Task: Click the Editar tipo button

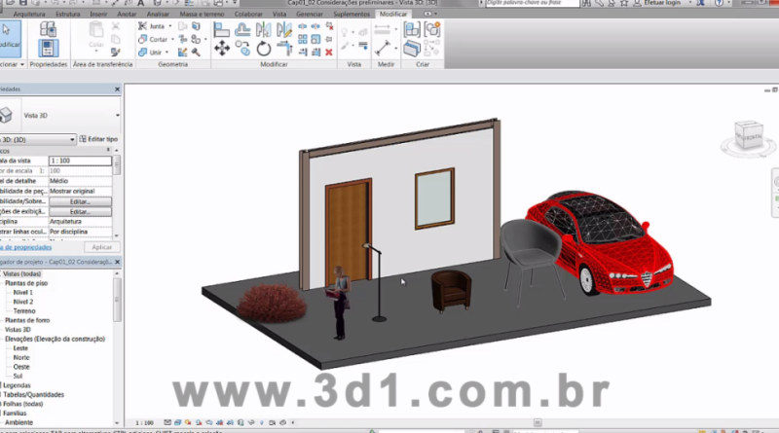Action: click(x=99, y=139)
